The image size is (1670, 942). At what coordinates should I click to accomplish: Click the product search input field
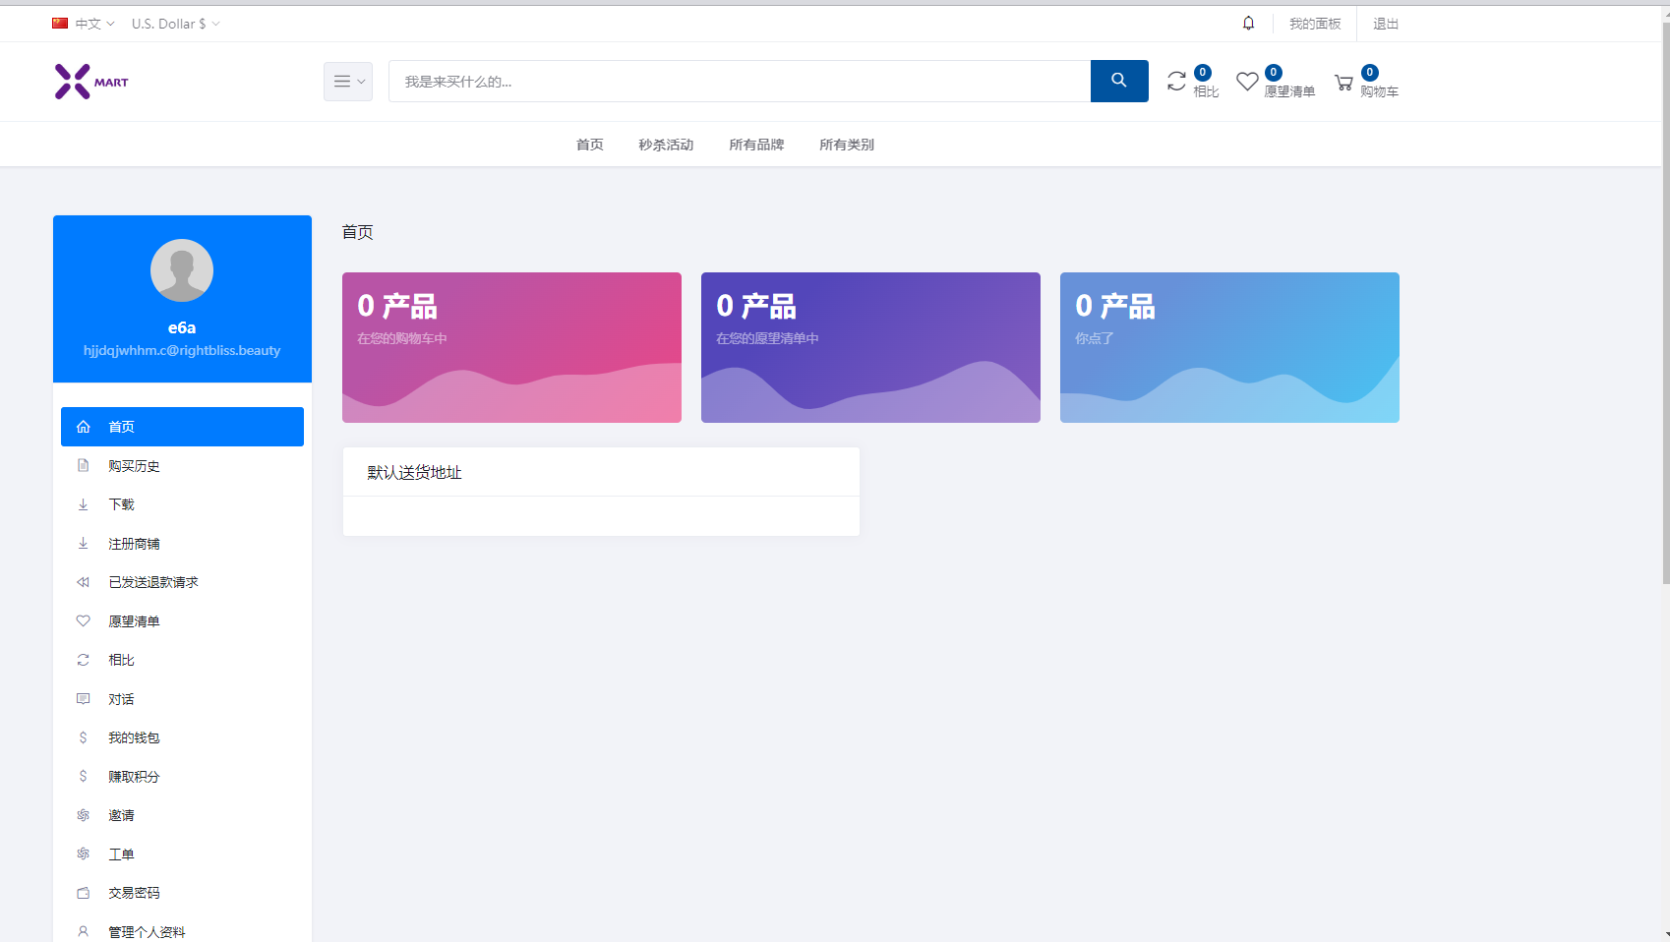739,82
